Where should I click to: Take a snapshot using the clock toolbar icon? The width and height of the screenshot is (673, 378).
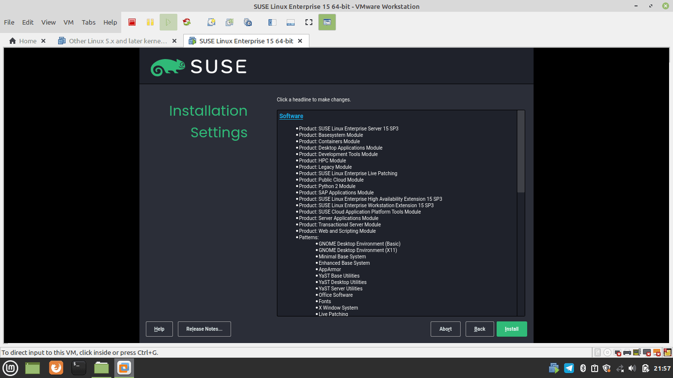[211, 22]
